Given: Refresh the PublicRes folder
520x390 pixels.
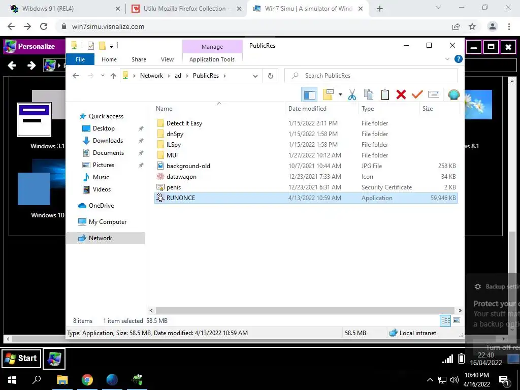Looking at the screenshot, I should click(271, 76).
